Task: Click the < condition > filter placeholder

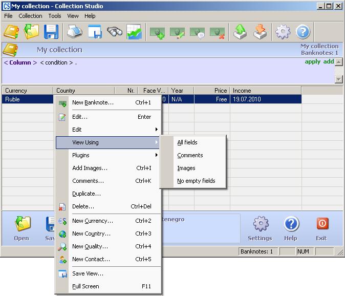Action: click(x=56, y=62)
